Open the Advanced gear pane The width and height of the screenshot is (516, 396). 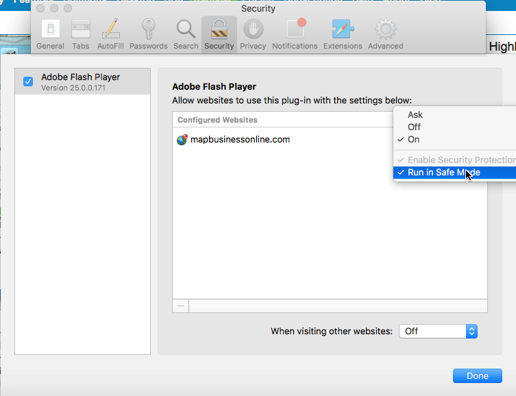385,34
